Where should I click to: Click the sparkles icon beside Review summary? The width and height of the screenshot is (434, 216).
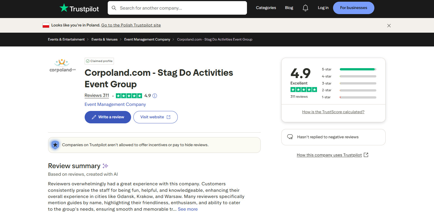pos(105,166)
